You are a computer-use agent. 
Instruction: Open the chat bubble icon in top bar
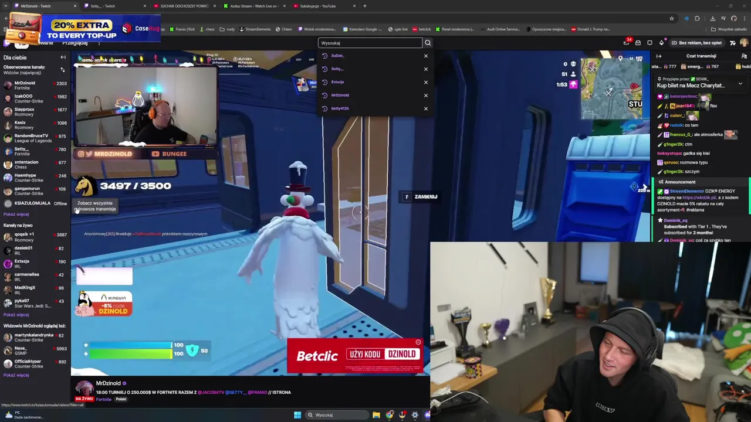pyautogui.click(x=649, y=43)
